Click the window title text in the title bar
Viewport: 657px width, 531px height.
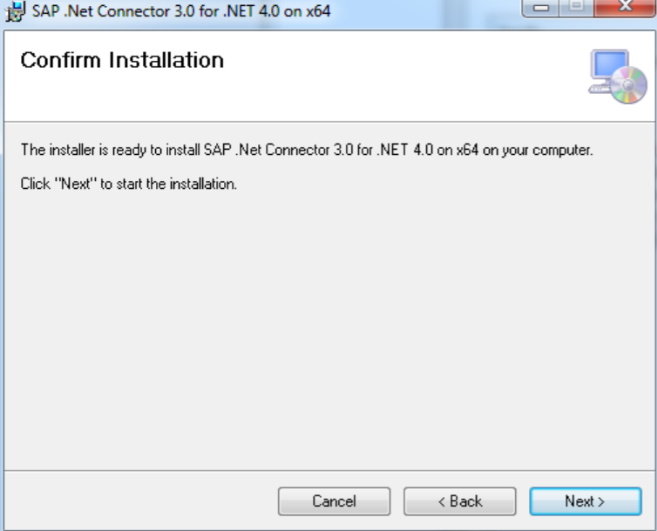(x=181, y=12)
